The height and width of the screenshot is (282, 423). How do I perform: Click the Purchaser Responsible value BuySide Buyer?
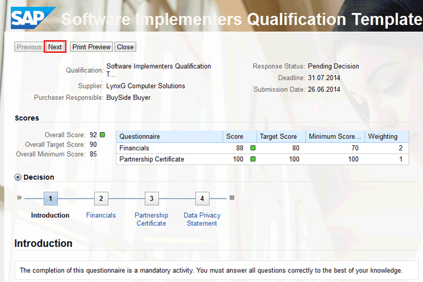[128, 98]
